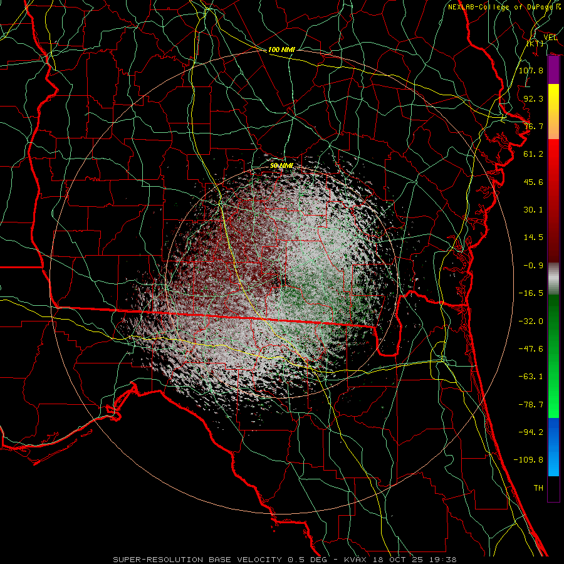564x564 pixels.
Task: Click the -47.6 legend value
Action: 531,349
